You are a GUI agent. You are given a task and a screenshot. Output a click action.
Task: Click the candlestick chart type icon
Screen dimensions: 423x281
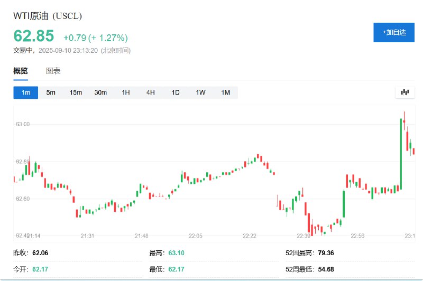(x=405, y=92)
